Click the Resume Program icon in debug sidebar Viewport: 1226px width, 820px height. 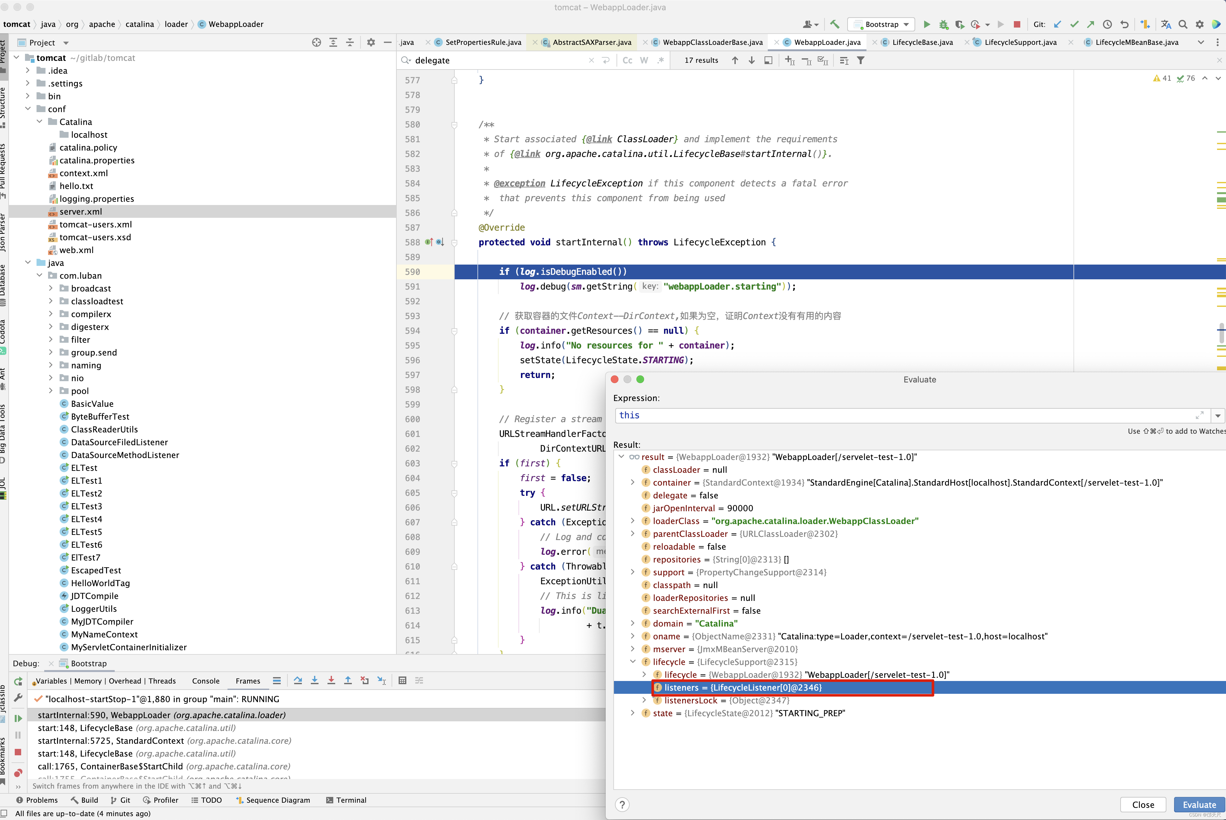point(18,718)
